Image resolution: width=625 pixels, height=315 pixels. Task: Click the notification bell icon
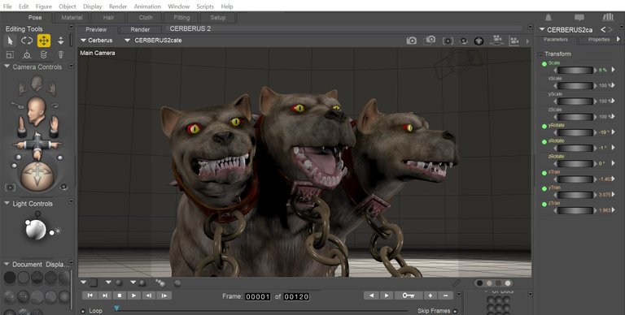[x=549, y=18]
